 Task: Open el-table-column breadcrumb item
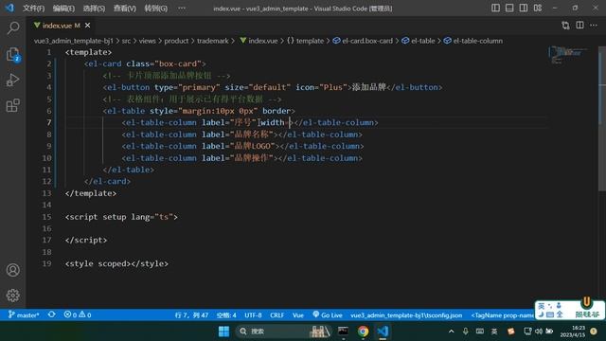click(473, 41)
